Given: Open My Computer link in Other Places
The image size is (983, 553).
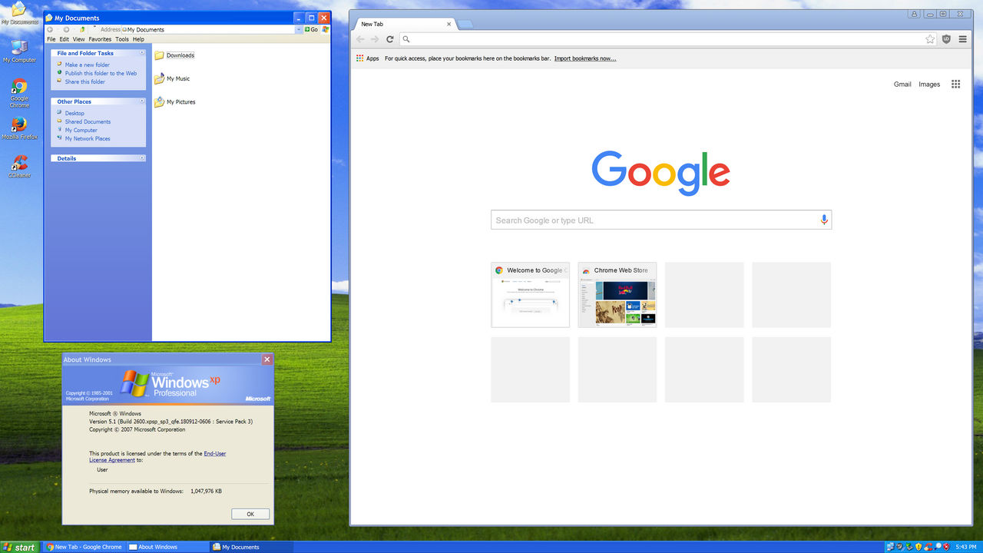Looking at the screenshot, I should (x=81, y=130).
